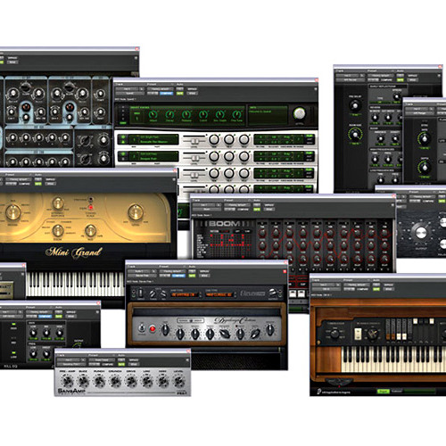Click the Crunch knob on SansAmp
The image size is (446, 446).
(115, 381)
